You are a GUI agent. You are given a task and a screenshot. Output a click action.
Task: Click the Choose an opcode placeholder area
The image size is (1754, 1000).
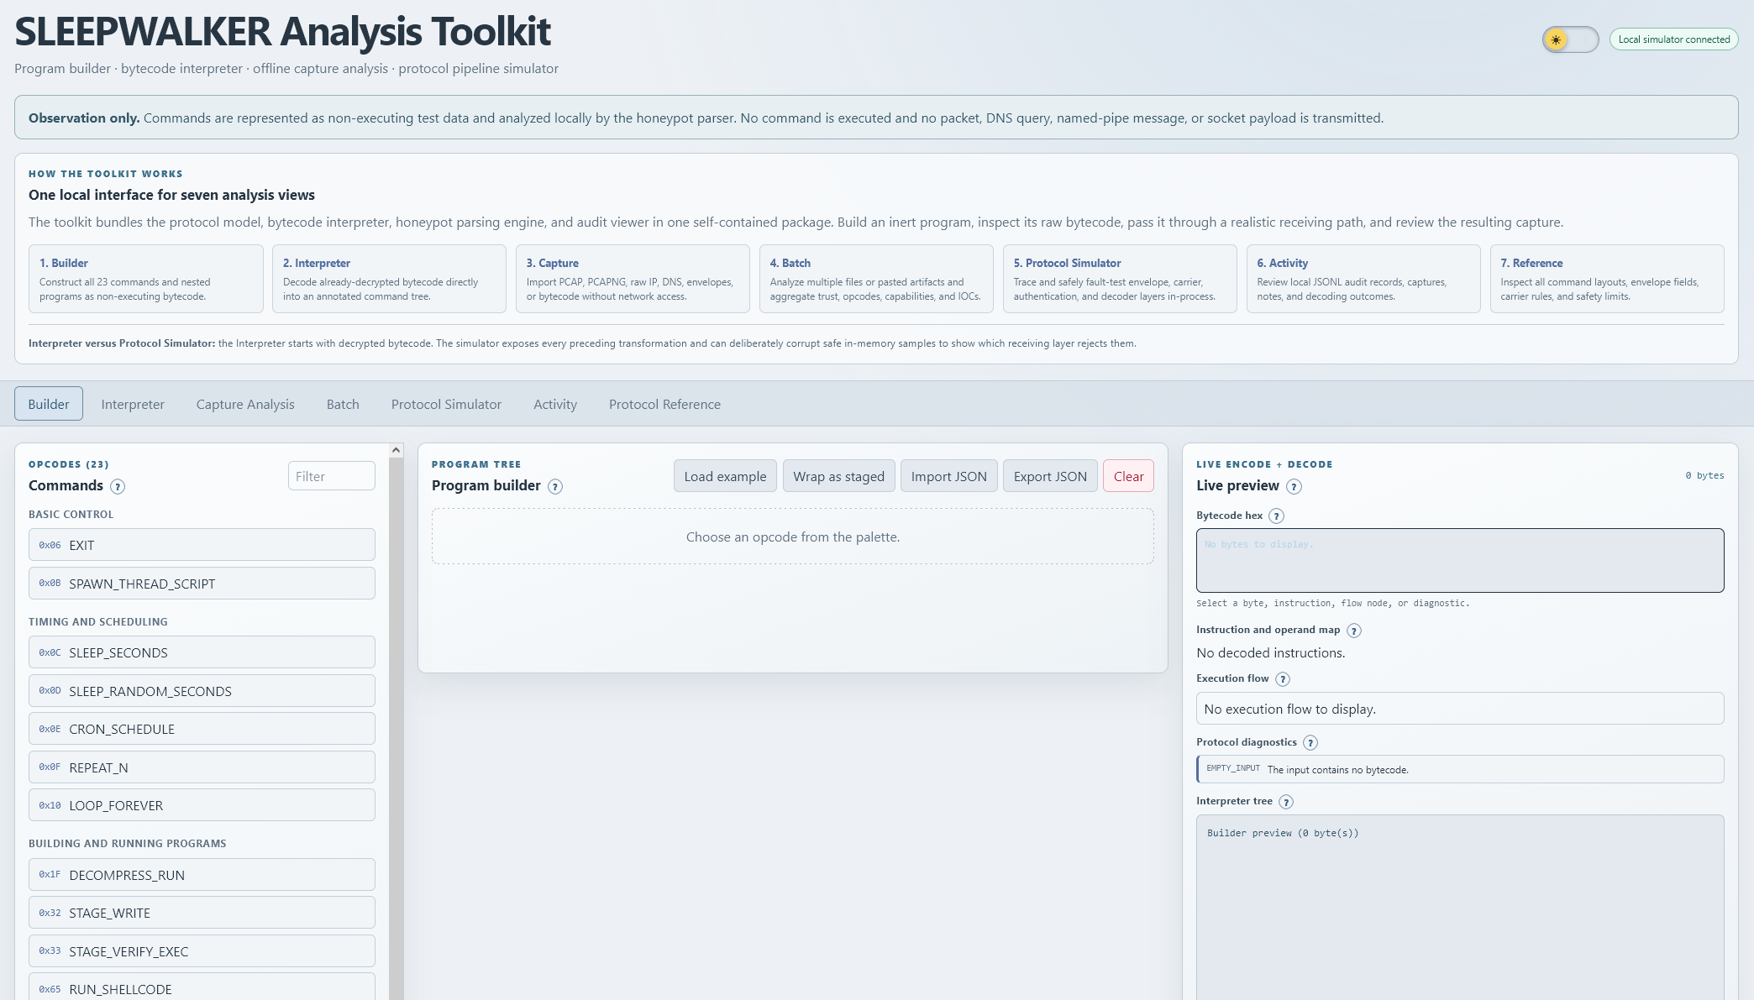coord(793,537)
